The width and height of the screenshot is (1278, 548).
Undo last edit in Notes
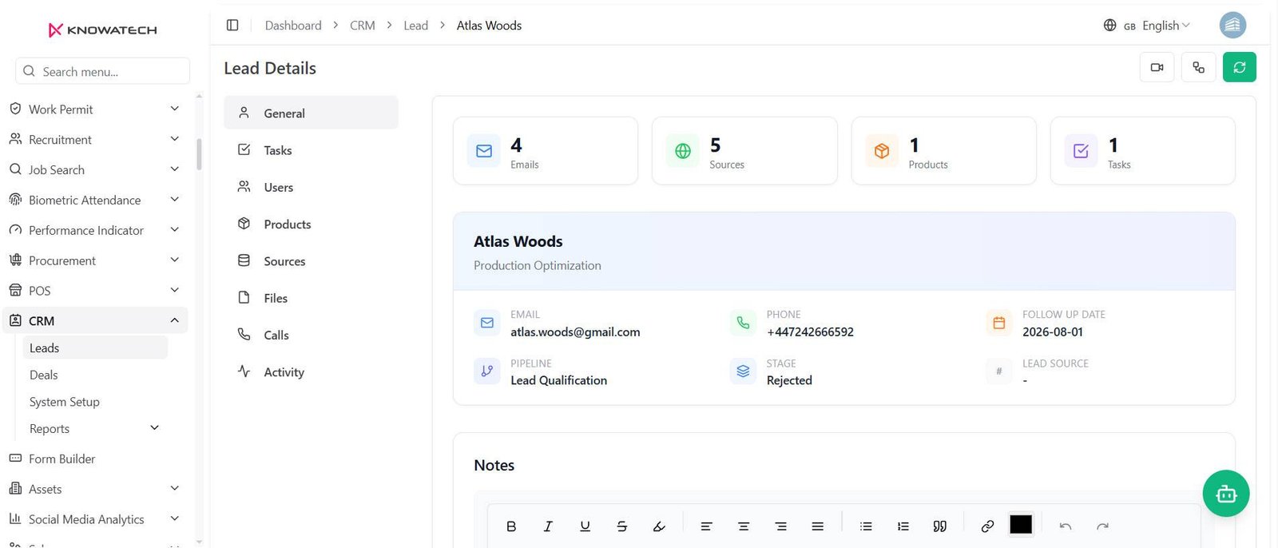coord(1066,526)
